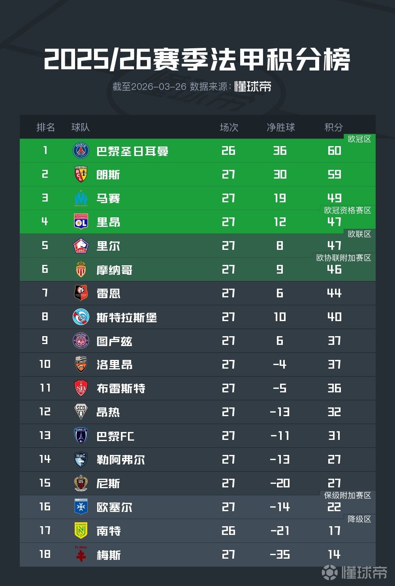Click the Paris Saint-Germain club crest
This screenshot has width=395, height=586.
[x=81, y=151]
